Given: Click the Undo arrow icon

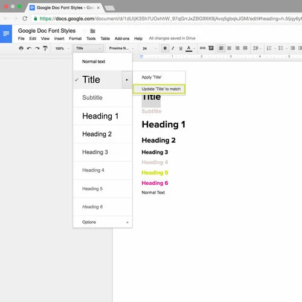Looking at the screenshot, I should click(29, 48).
